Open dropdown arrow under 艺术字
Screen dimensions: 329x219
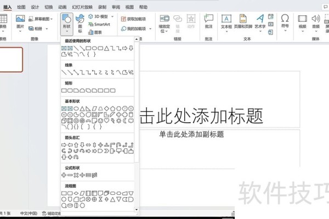click(260, 31)
